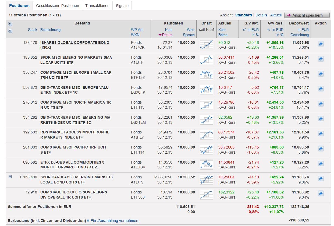The width and height of the screenshot is (334, 226).
Task: Switch view to Aktuell
Action: [276, 15]
